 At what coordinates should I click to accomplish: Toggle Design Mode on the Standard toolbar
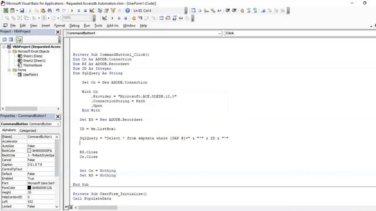coord(92,11)
